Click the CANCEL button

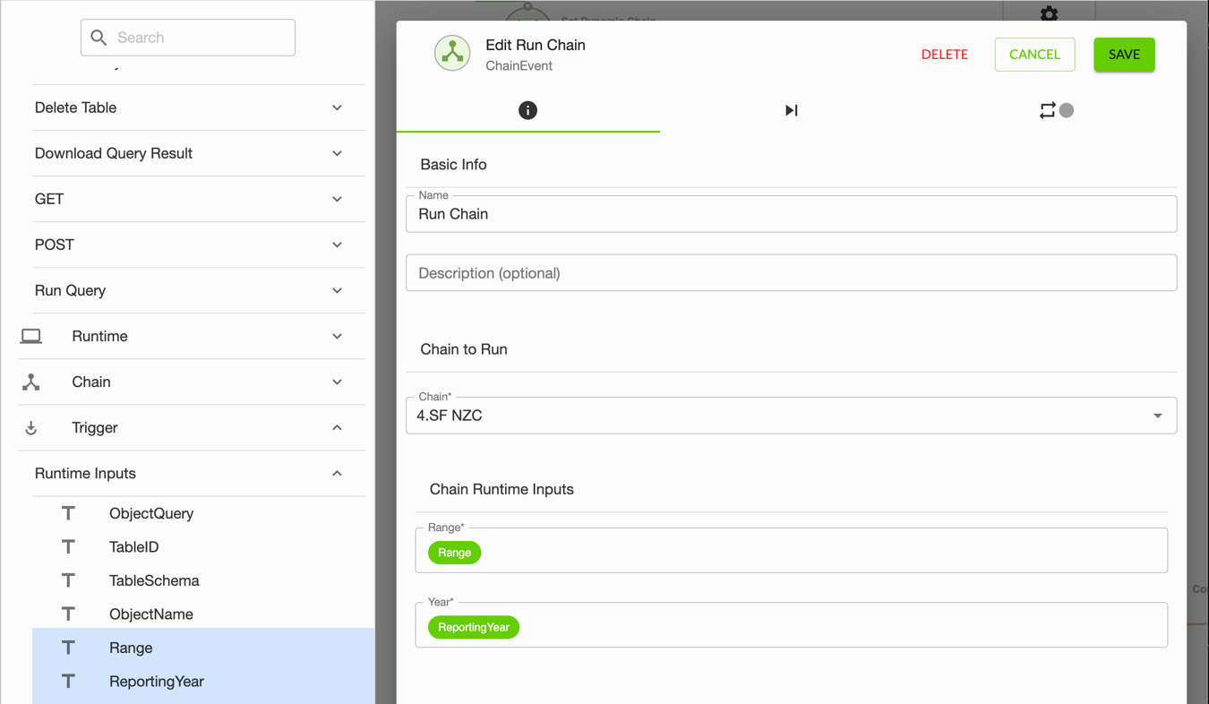pos(1034,55)
